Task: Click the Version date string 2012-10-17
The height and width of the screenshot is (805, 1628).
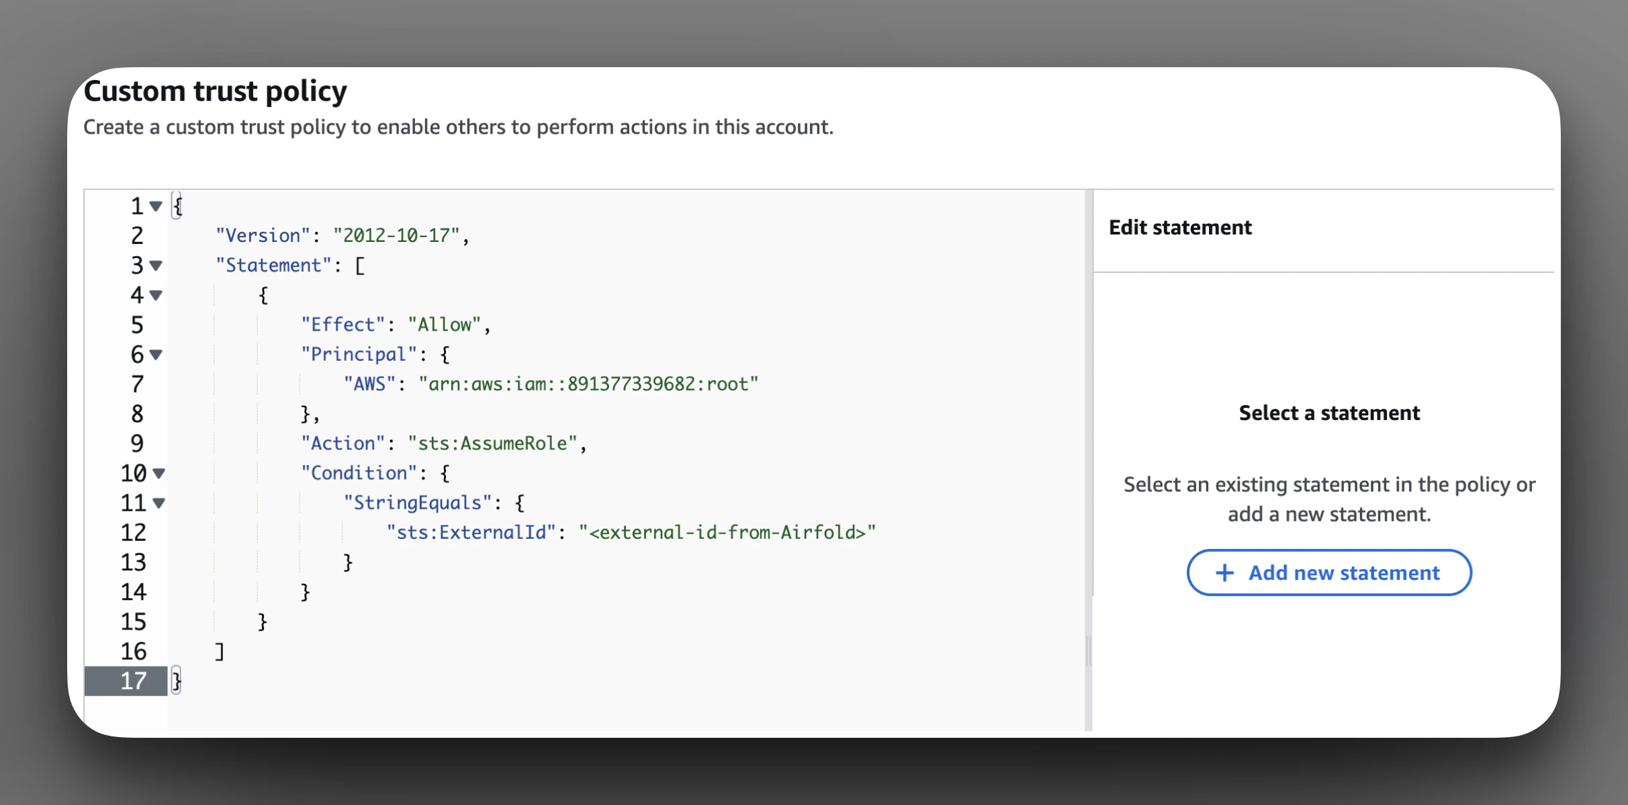Action: click(396, 235)
